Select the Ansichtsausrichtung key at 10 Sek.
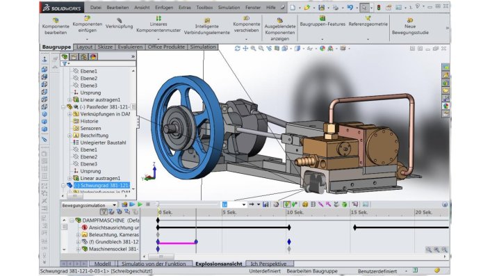The image size is (490, 276). [289, 227]
